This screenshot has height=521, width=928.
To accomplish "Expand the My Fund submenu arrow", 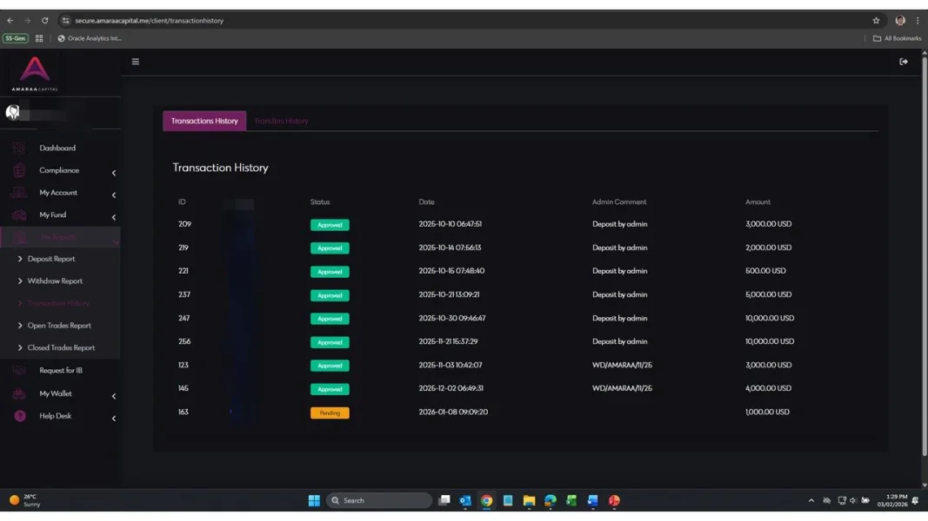I will pyautogui.click(x=114, y=217).
